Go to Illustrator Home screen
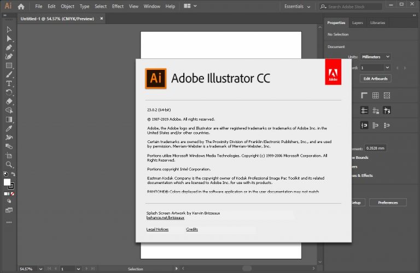 pos(21,7)
